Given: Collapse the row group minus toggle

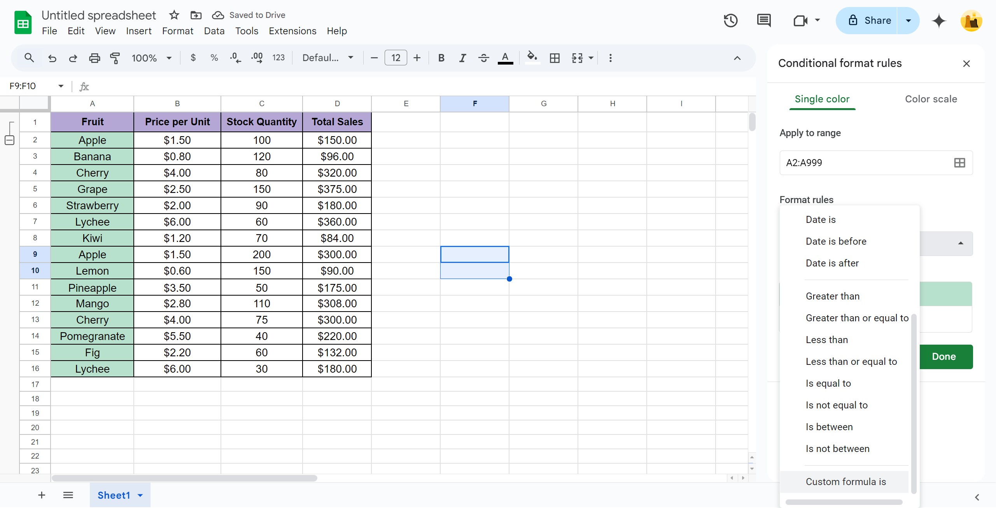Looking at the screenshot, I should click(x=10, y=140).
